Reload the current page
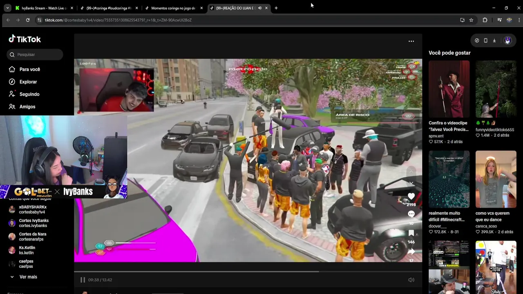This screenshot has width=523, height=294. point(28,20)
